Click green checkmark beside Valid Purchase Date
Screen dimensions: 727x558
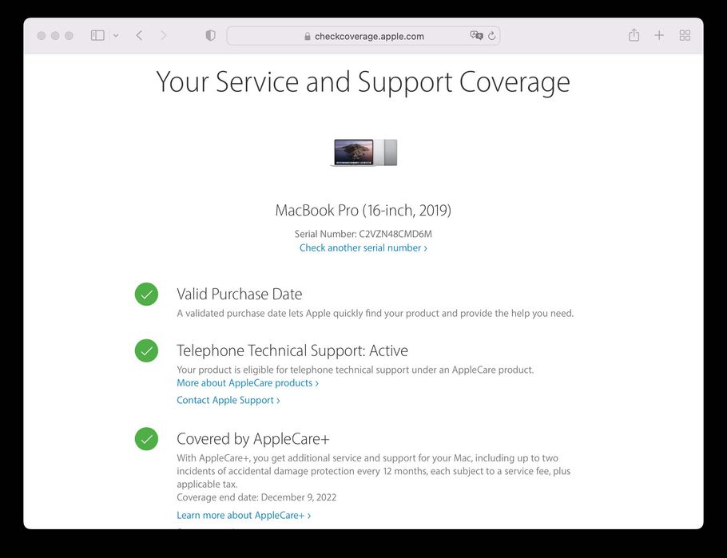pos(146,295)
